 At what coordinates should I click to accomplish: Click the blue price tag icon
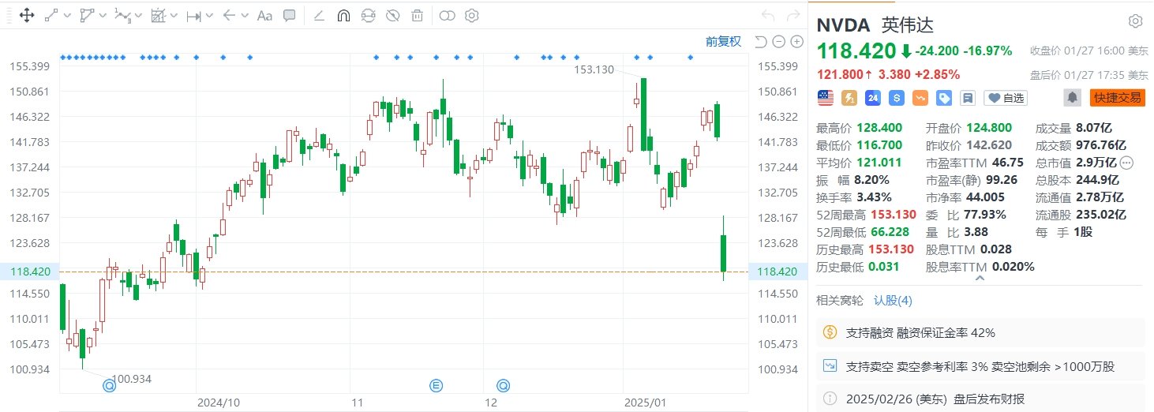point(944,98)
